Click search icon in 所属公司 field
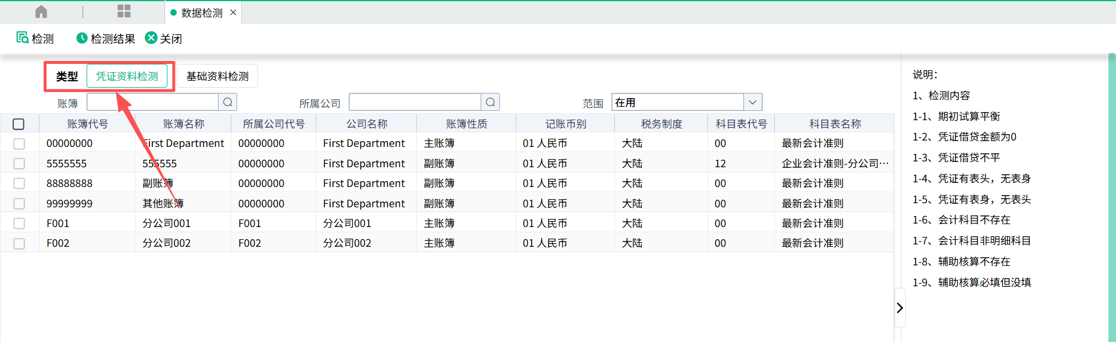The image size is (1116, 342). coord(491,102)
